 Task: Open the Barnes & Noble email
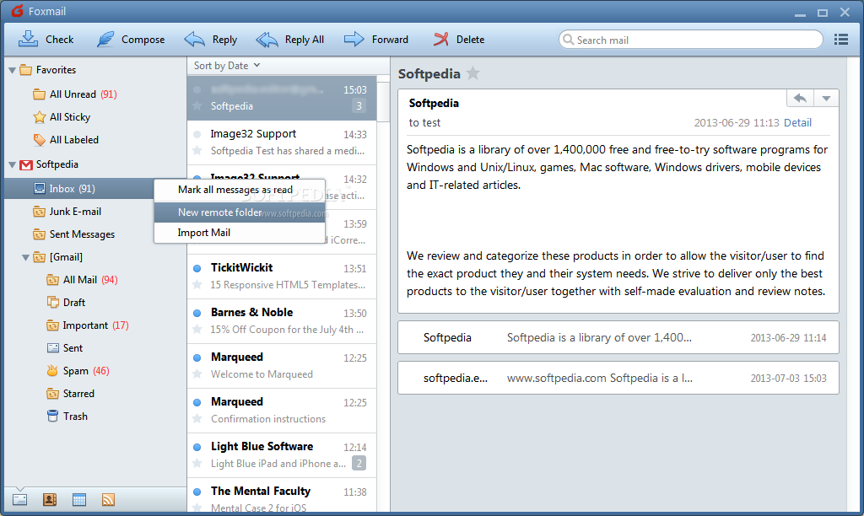click(x=282, y=320)
